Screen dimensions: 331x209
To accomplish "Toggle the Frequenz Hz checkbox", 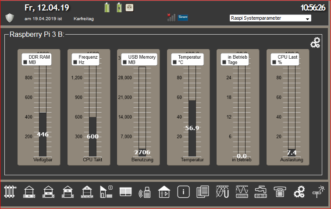I will [x=75, y=63].
